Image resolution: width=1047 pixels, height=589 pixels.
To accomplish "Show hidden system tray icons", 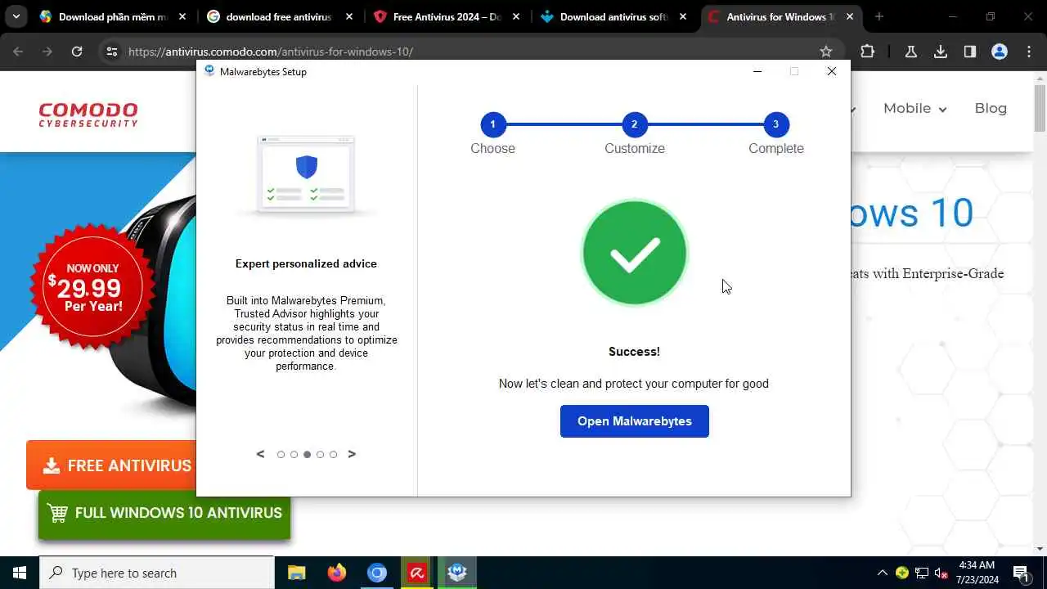I will [x=882, y=573].
